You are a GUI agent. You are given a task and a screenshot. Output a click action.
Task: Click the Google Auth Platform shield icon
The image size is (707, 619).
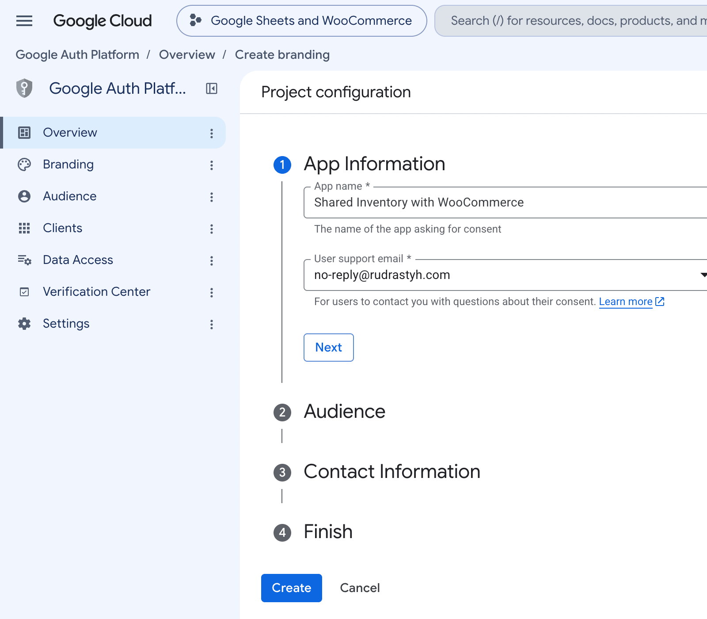pos(24,88)
